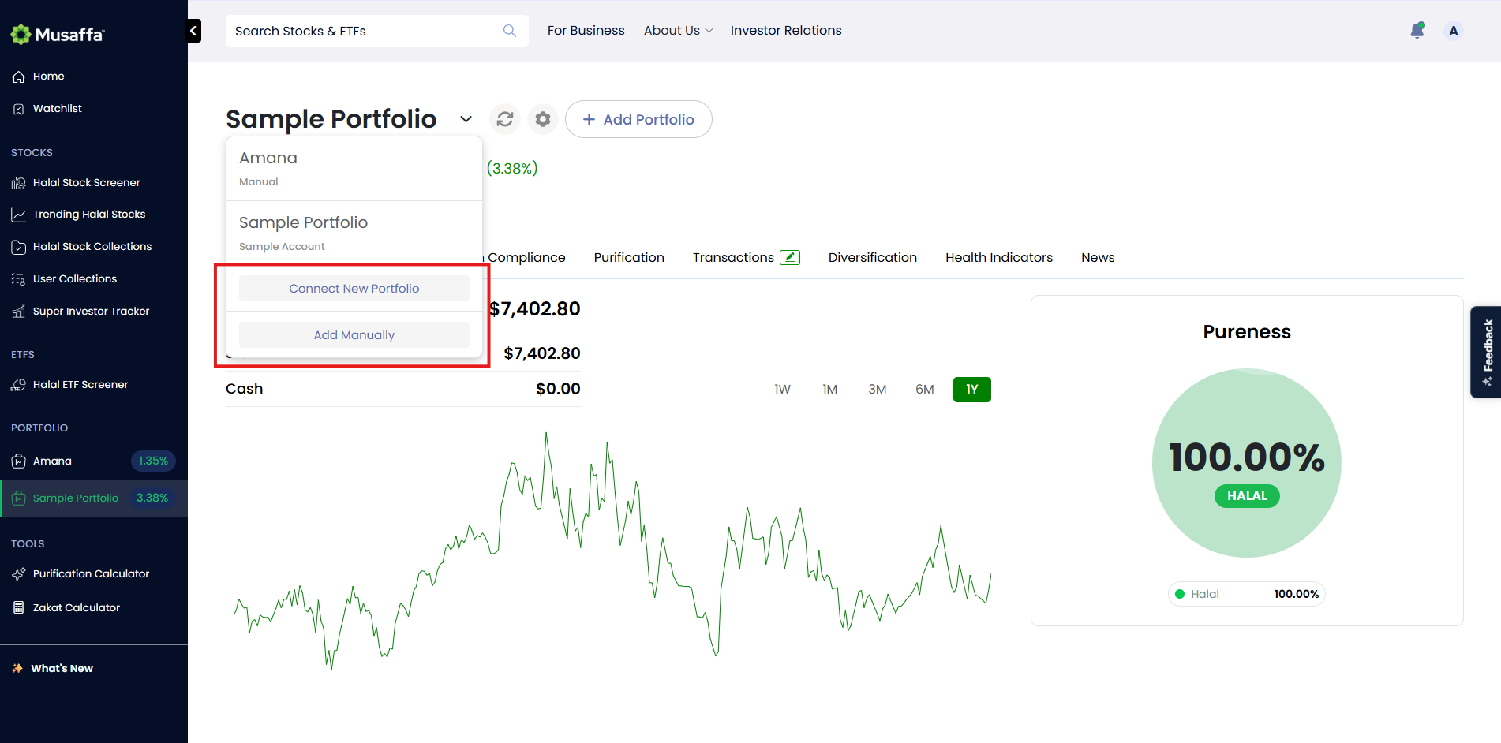Switch to the Diversification tab
This screenshot has width=1501, height=743.
(873, 258)
